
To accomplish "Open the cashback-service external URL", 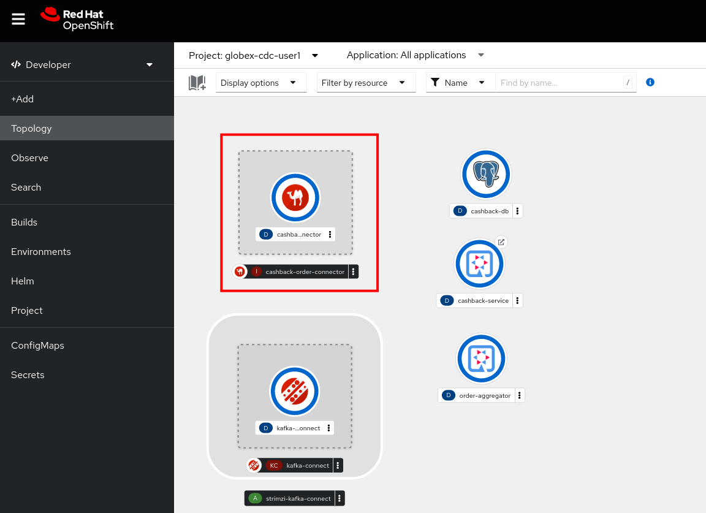I will [x=501, y=242].
